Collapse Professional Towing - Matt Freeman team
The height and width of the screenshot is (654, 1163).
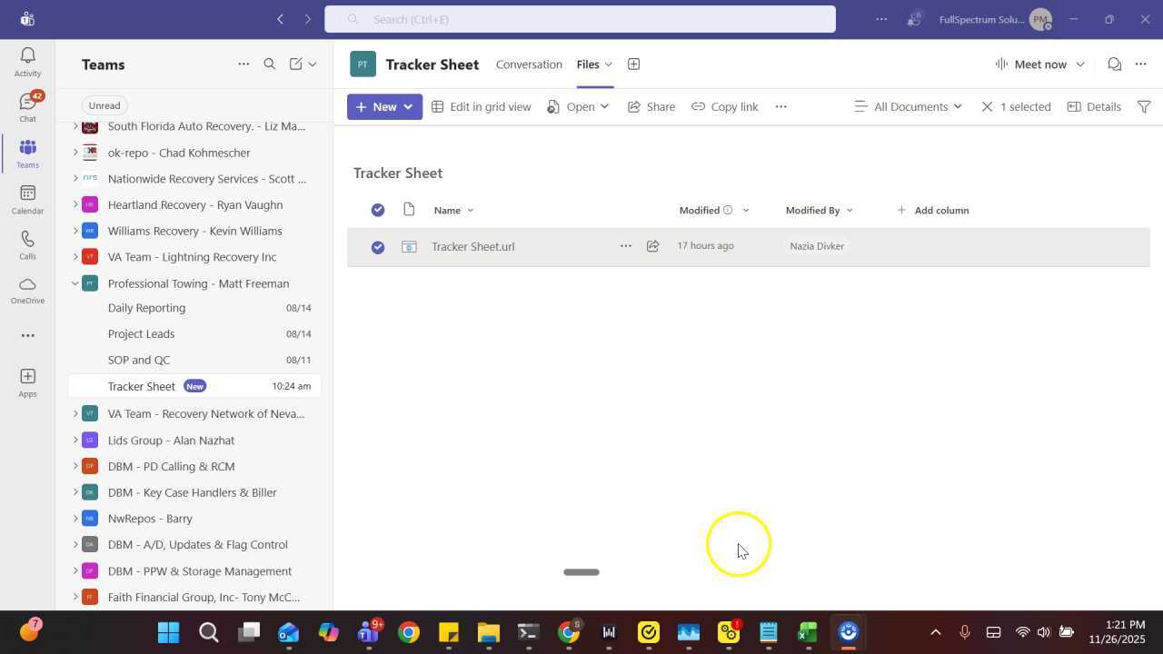click(x=75, y=283)
